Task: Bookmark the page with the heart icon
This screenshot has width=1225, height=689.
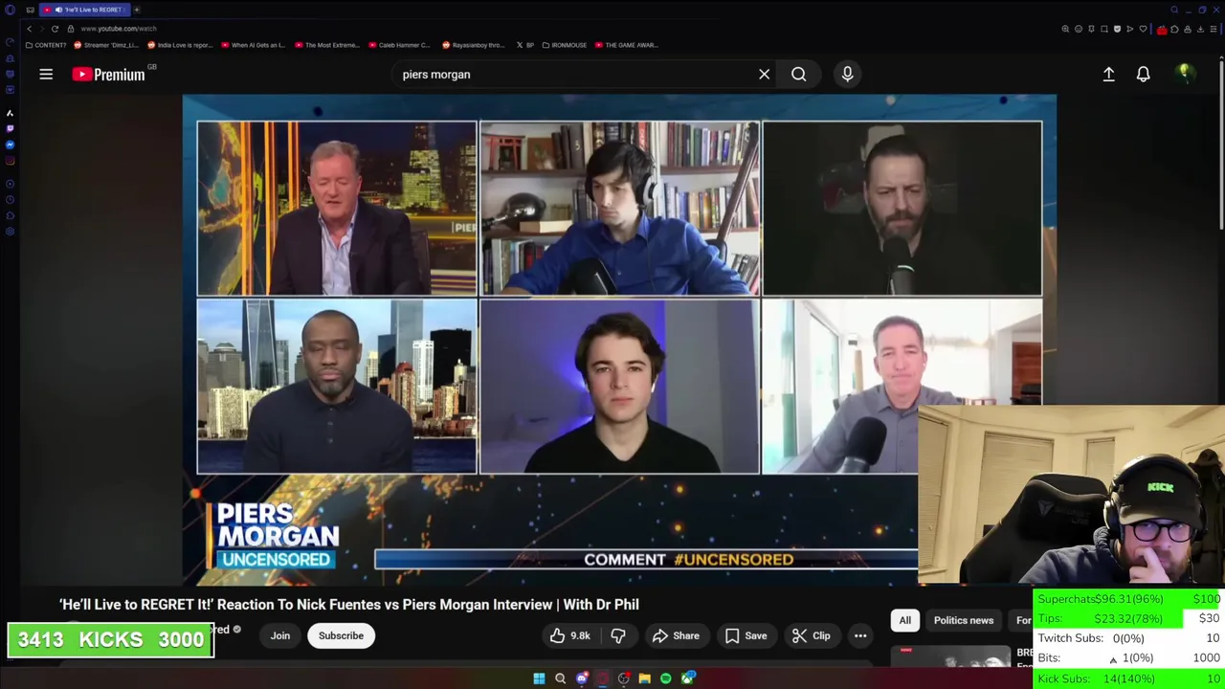Action: click(x=1143, y=29)
